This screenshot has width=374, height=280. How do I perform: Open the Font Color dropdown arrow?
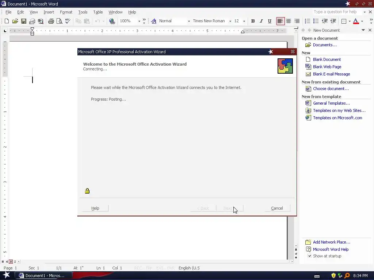[362, 21]
